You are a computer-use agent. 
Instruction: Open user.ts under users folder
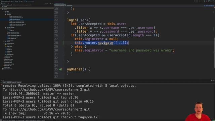12,31
